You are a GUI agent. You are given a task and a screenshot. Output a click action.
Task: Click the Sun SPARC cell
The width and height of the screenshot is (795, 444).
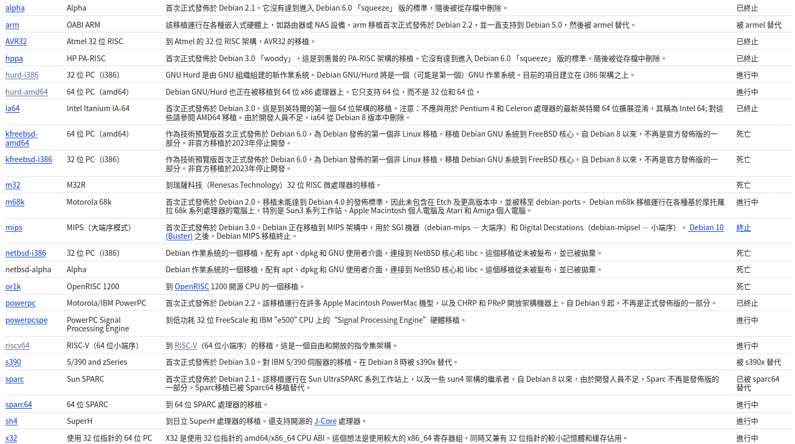click(x=86, y=379)
